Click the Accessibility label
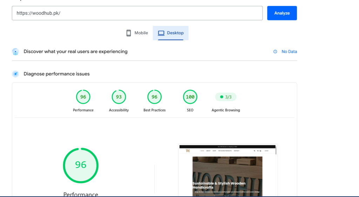 tap(119, 110)
